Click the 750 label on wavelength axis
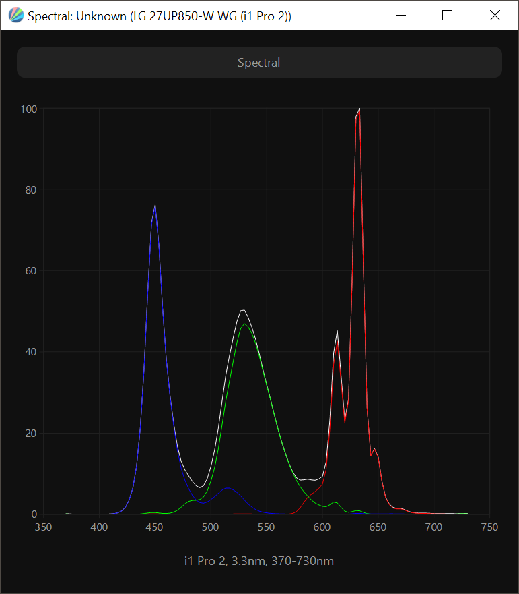Image resolution: width=519 pixels, height=594 pixels. [x=490, y=527]
